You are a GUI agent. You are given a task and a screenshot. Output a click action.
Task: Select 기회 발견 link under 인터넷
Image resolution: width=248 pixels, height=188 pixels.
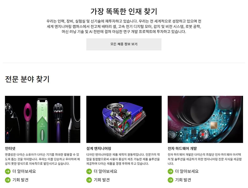pos(20,180)
